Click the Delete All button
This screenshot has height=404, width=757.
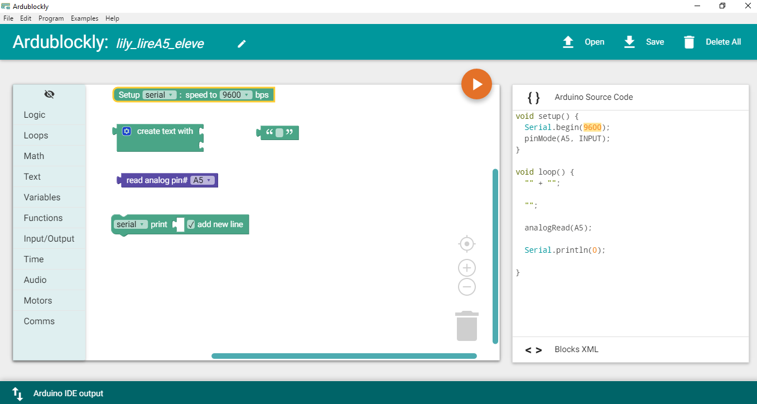712,42
